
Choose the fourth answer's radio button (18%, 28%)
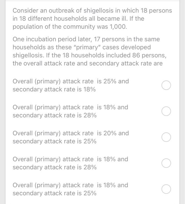click(x=166, y=163)
